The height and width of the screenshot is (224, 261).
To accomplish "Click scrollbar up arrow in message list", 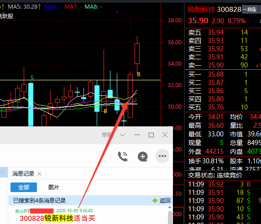I will click(170, 207).
